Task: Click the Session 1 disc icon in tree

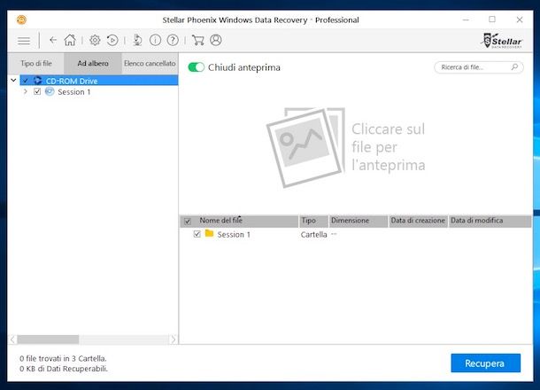Action: tap(50, 91)
